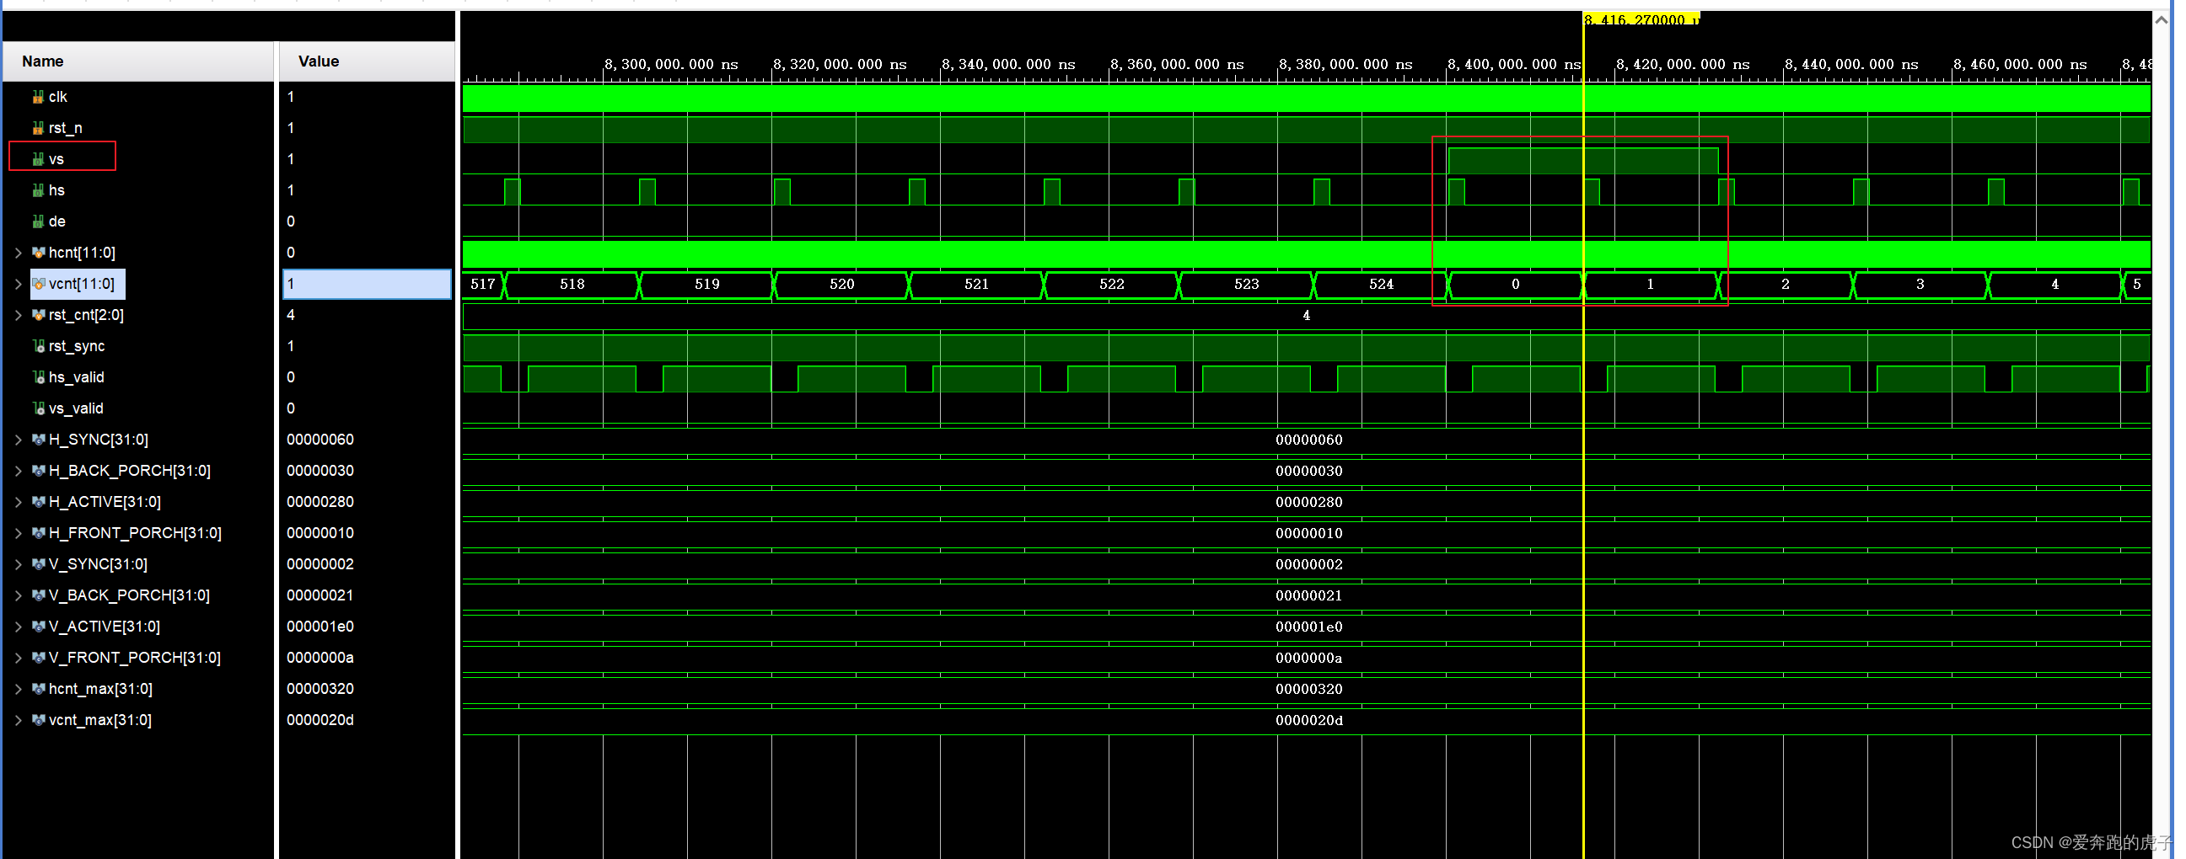Screen dimensions: 2186x859
Task: Expand the hcnt[11:0] signal tree
Action: (x=18, y=252)
